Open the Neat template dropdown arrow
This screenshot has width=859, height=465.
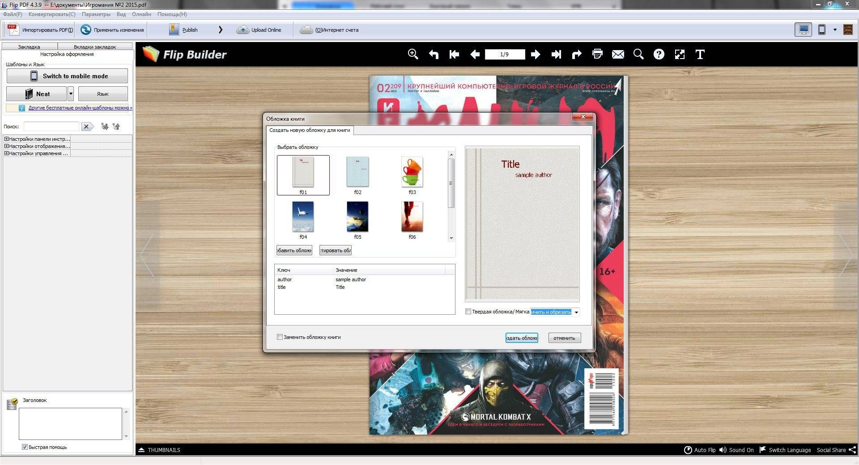(71, 94)
